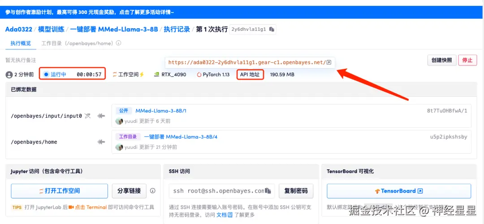The image size is (484, 224).
Task: Click 2 分钟前 timestamp text
Action: point(24,74)
